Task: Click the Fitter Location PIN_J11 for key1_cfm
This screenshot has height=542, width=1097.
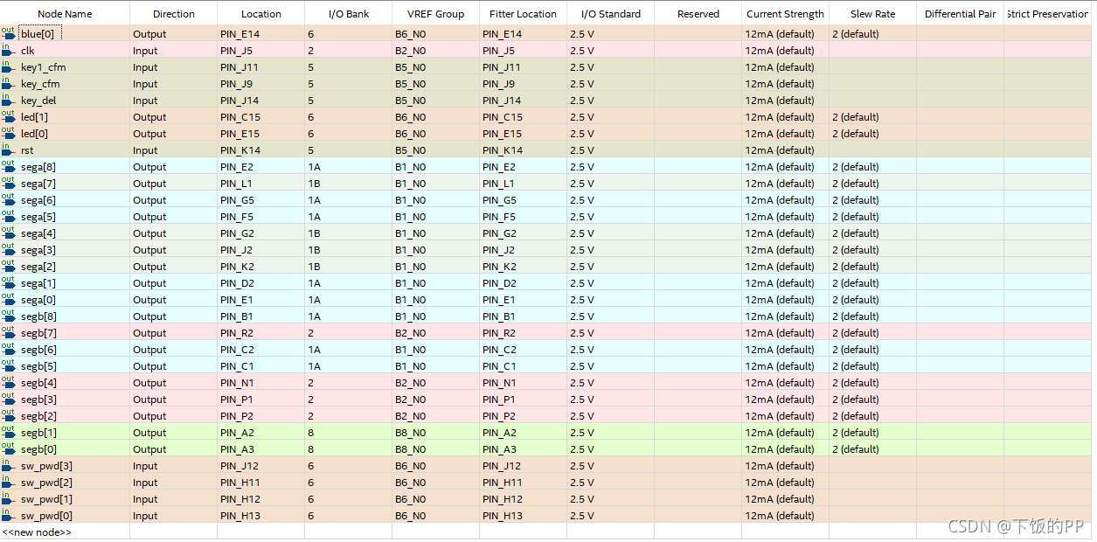Action: click(524, 67)
